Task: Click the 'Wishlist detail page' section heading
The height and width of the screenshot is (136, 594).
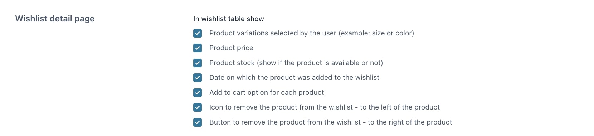Action: tap(55, 19)
